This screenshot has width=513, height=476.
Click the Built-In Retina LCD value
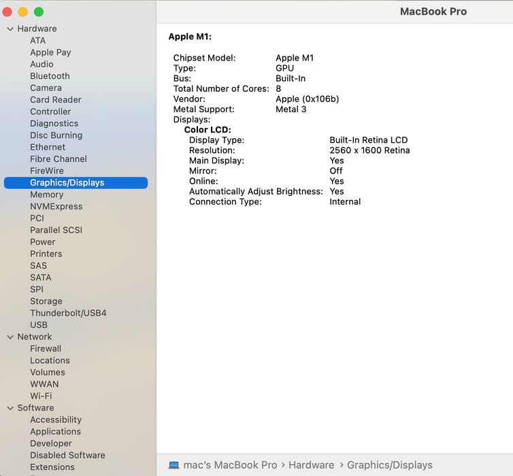click(x=368, y=140)
